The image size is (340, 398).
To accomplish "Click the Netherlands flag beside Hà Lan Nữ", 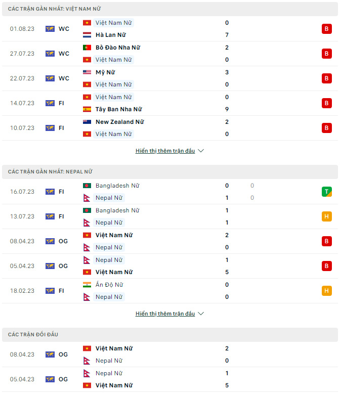I will 87,35.
